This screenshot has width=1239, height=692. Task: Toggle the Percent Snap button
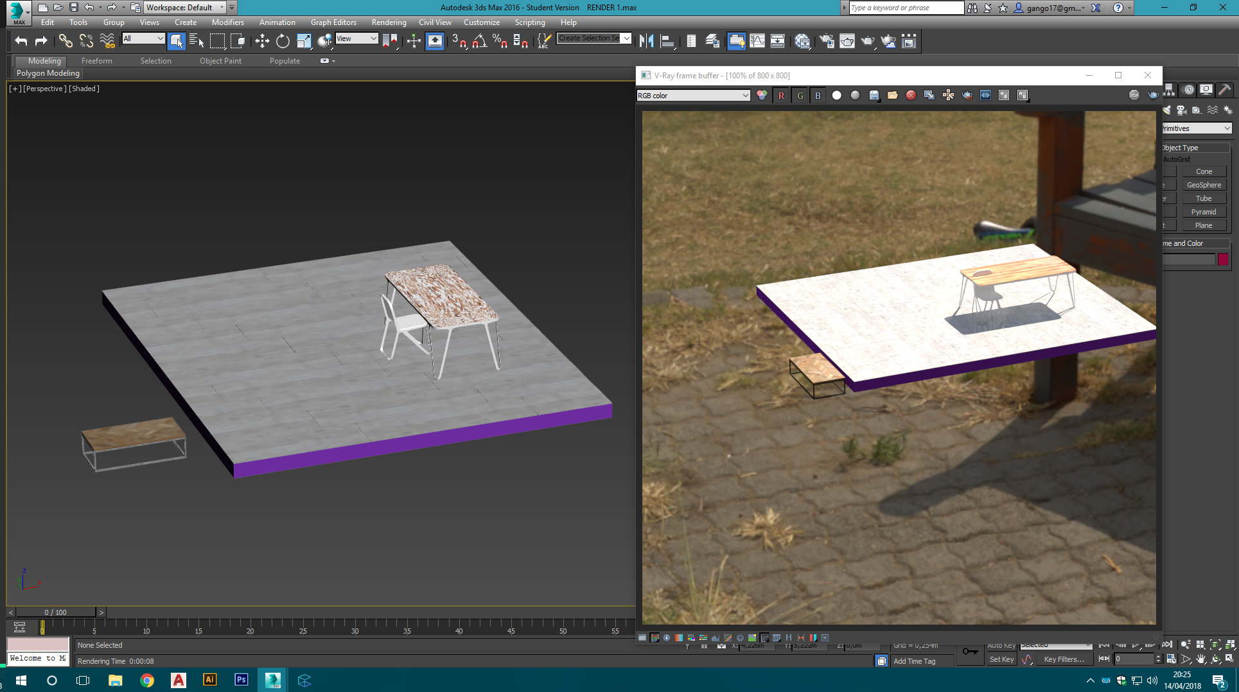[x=500, y=41]
